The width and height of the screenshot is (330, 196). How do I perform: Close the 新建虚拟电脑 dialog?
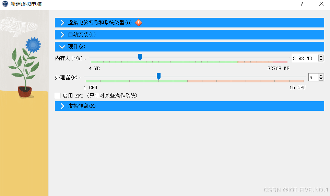click(321, 4)
